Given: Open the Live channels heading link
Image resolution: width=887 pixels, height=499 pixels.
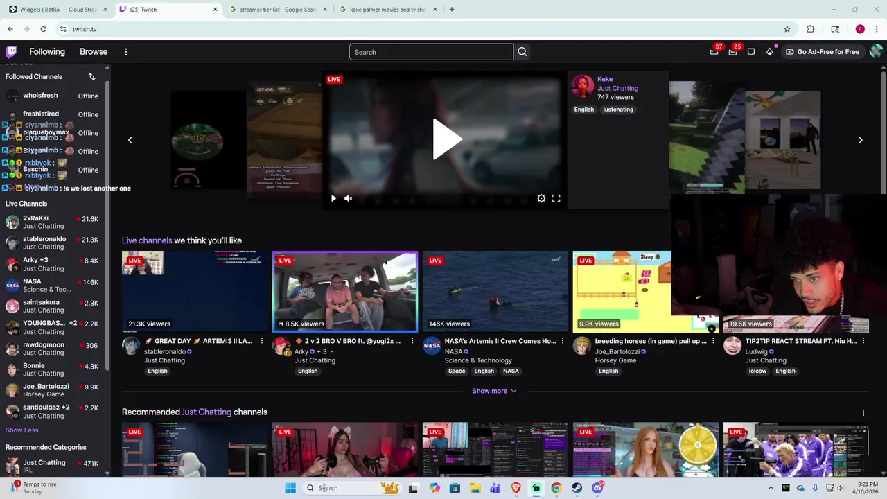Looking at the screenshot, I should 147,240.
